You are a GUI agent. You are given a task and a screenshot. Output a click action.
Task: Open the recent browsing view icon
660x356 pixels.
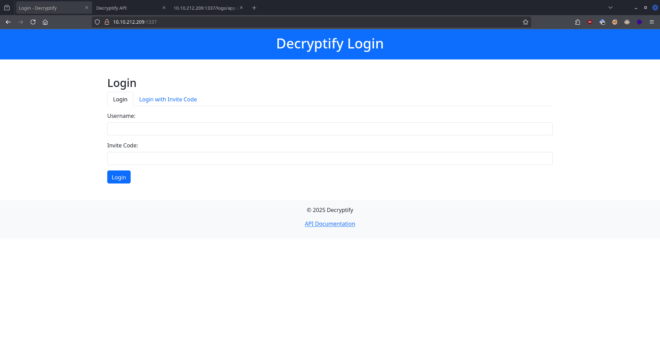coord(7,8)
